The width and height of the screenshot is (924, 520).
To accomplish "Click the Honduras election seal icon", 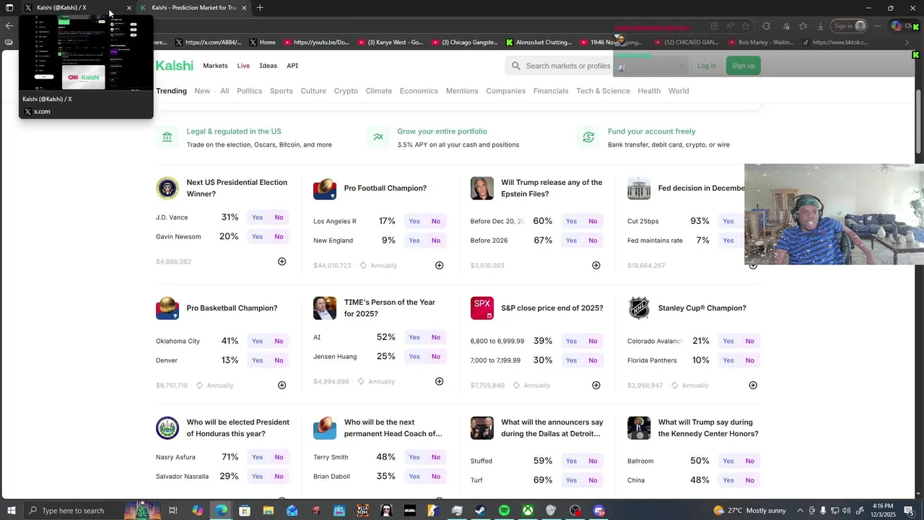I will [167, 428].
